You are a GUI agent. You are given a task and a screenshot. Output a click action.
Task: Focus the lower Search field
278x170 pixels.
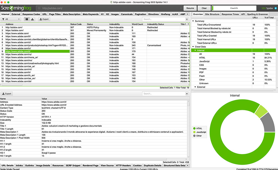point(164,94)
